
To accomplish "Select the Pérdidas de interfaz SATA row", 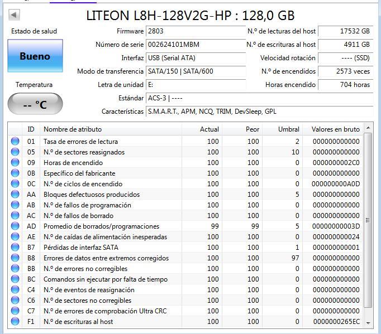I will (186, 247).
